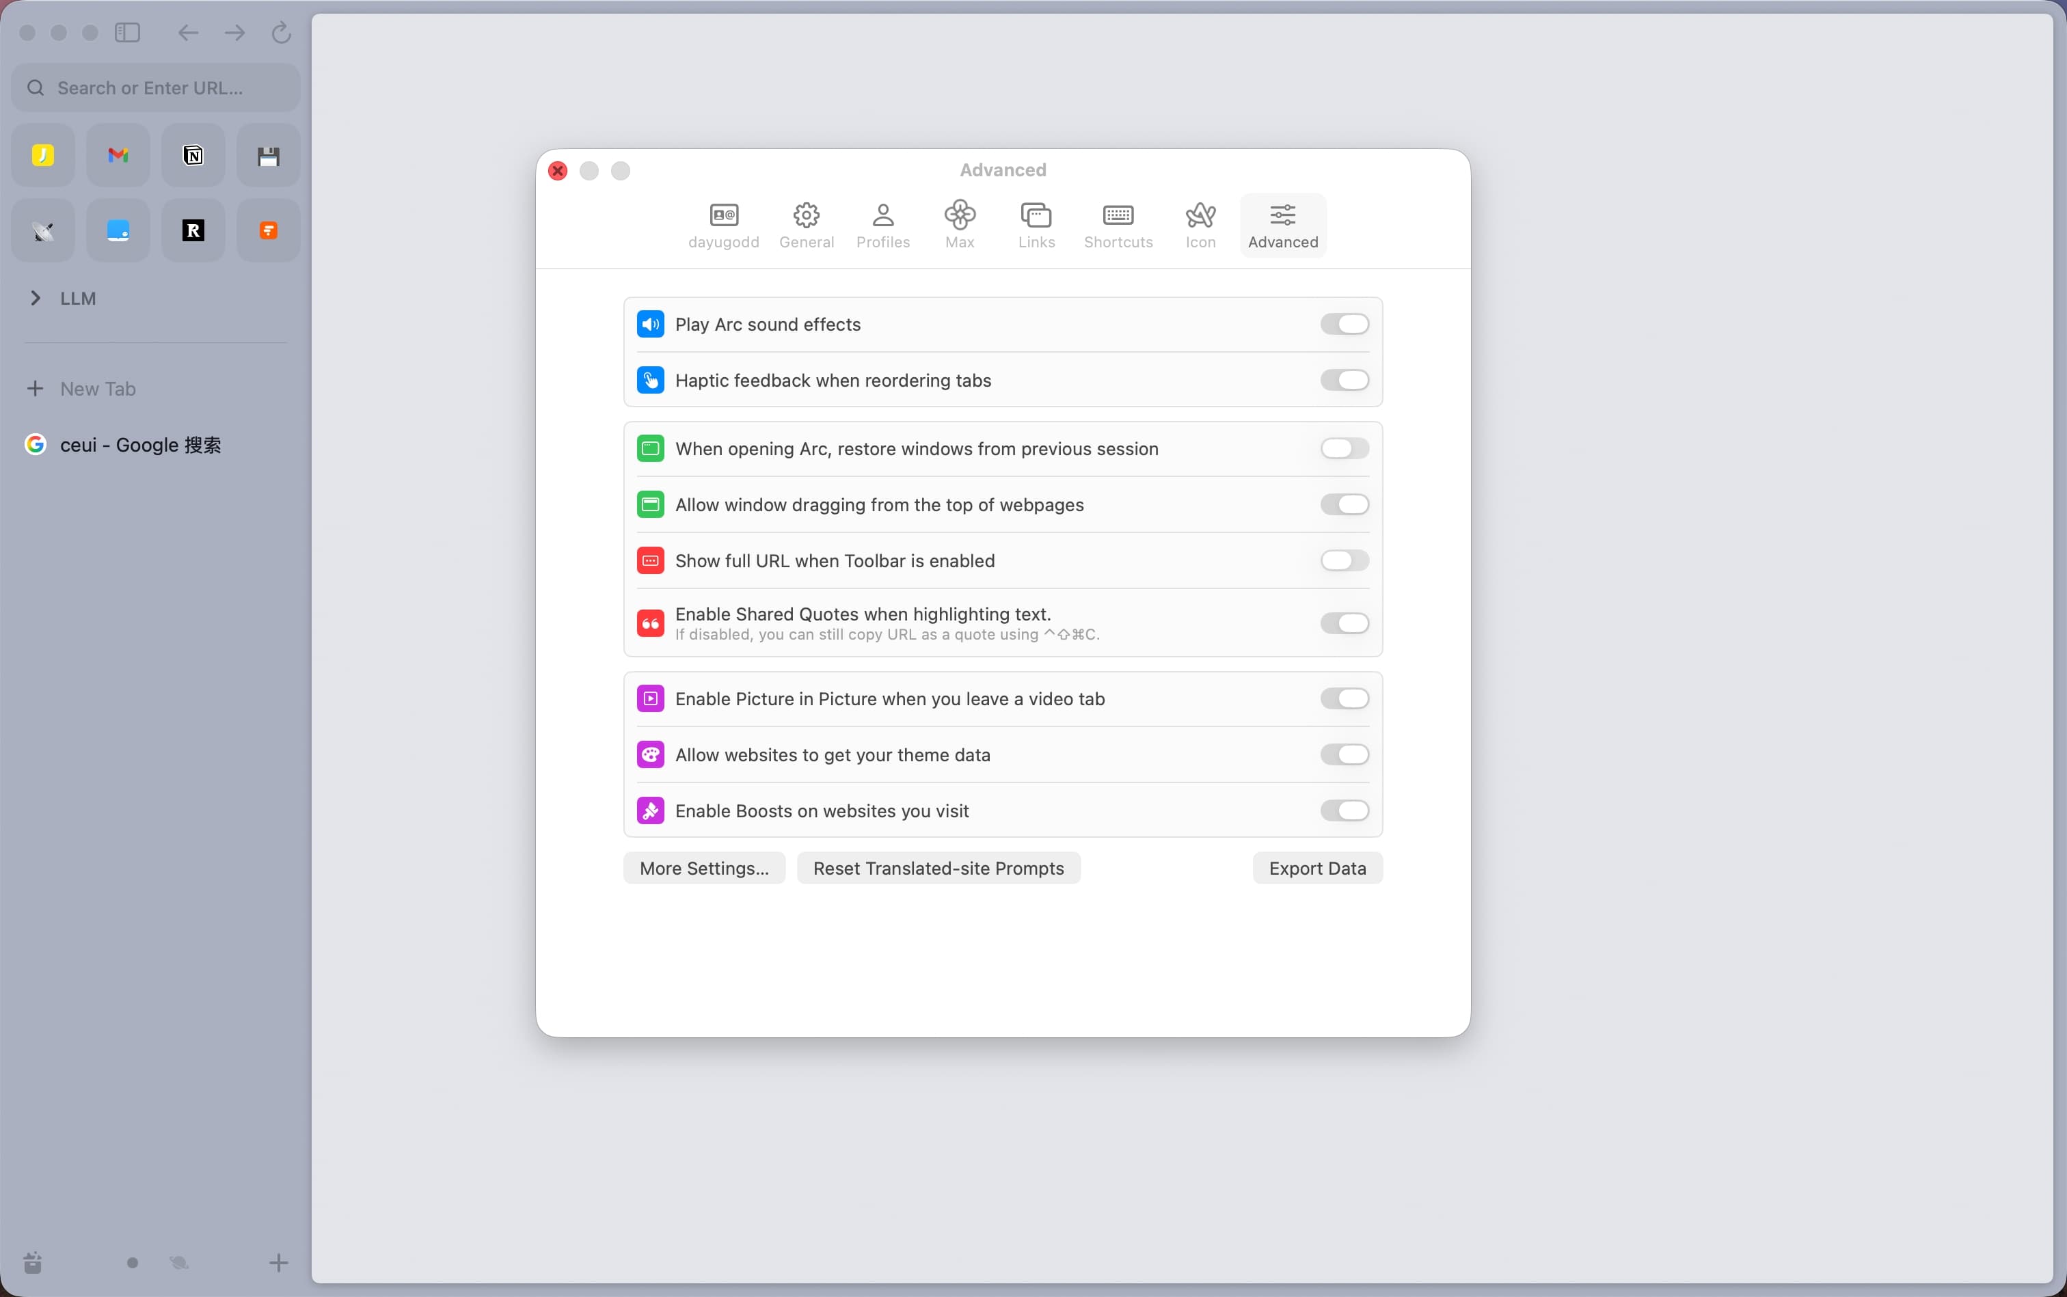Switch to the Max settings tab
Viewport: 2067px width, 1297px height.
[x=959, y=226]
